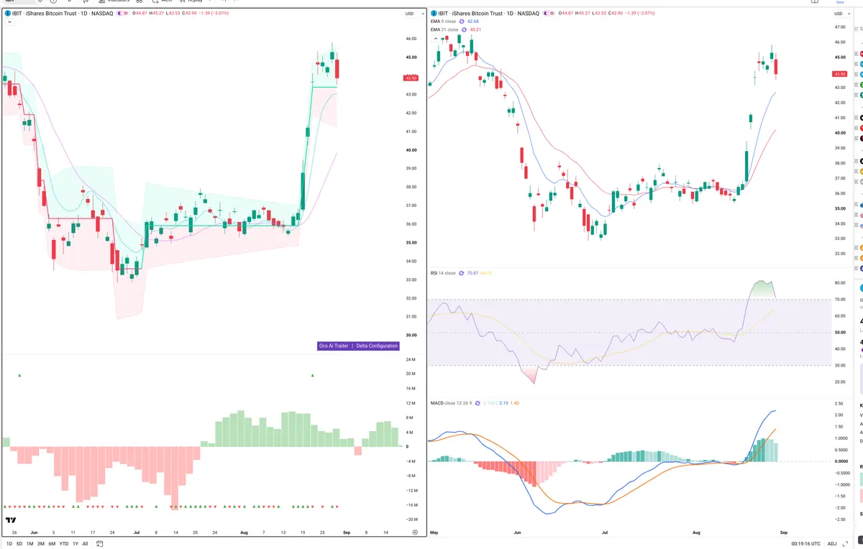Image resolution: width=863 pixels, height=549 pixels.
Task: Click the RSI 14 close legend
Action: click(x=444, y=273)
